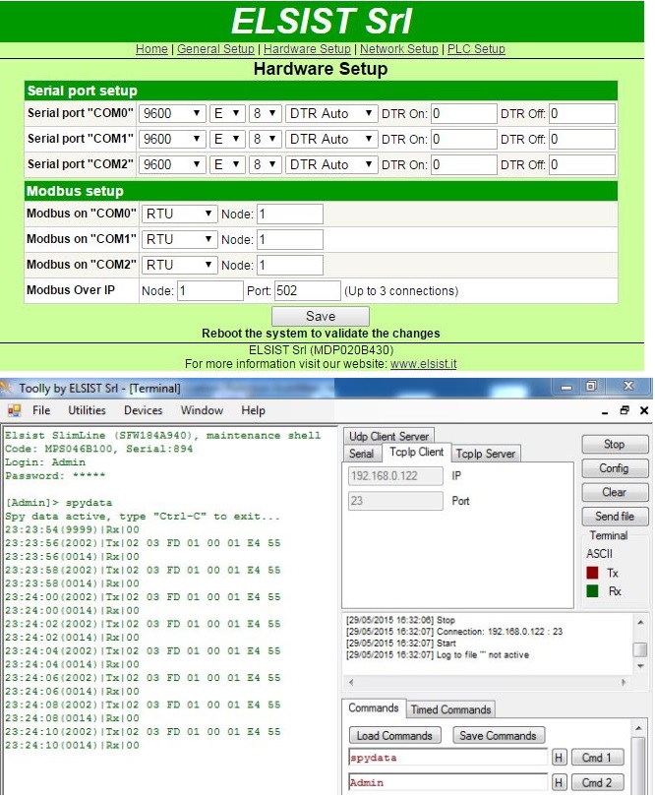Click the commands panel scroll-up arrow

click(638, 729)
